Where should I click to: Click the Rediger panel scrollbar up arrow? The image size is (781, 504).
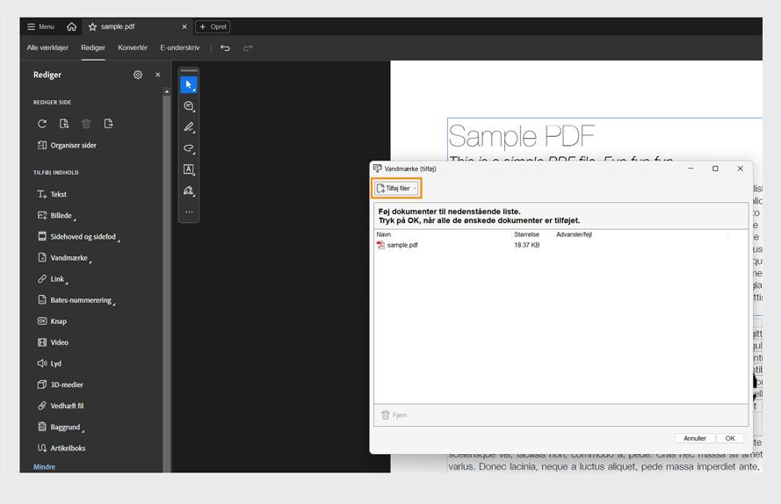167,91
